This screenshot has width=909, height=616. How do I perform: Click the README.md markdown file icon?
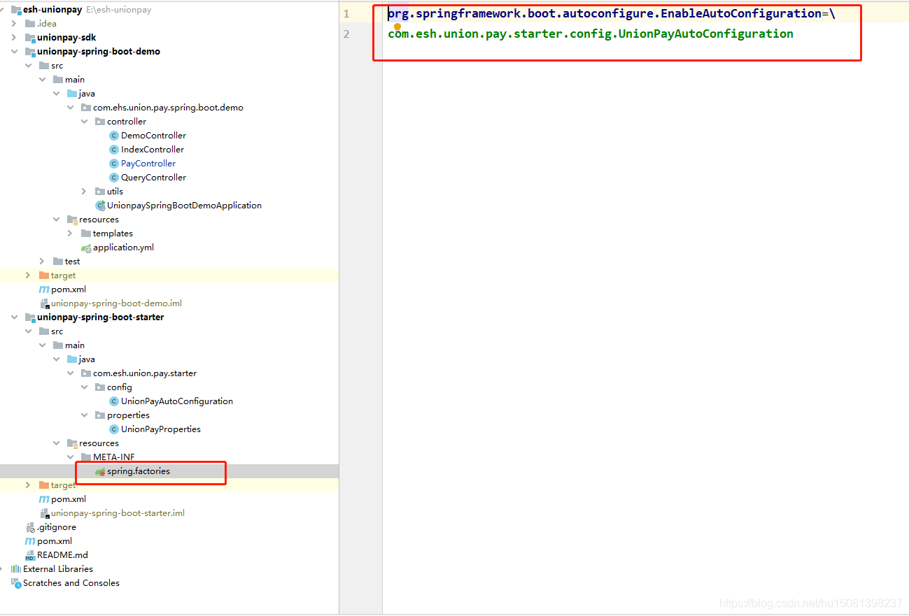[30, 555]
